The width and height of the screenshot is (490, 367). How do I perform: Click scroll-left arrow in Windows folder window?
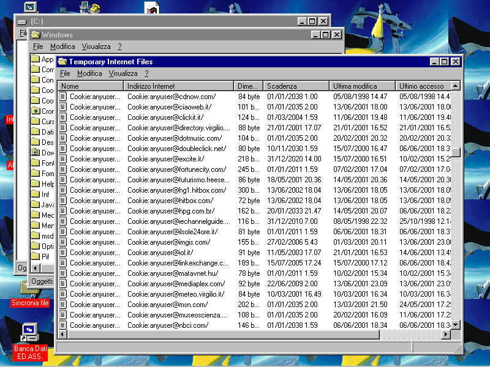36,268
